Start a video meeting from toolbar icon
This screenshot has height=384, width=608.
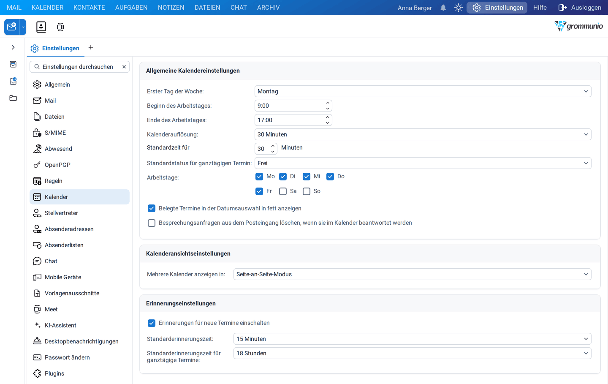pyautogui.click(x=60, y=27)
